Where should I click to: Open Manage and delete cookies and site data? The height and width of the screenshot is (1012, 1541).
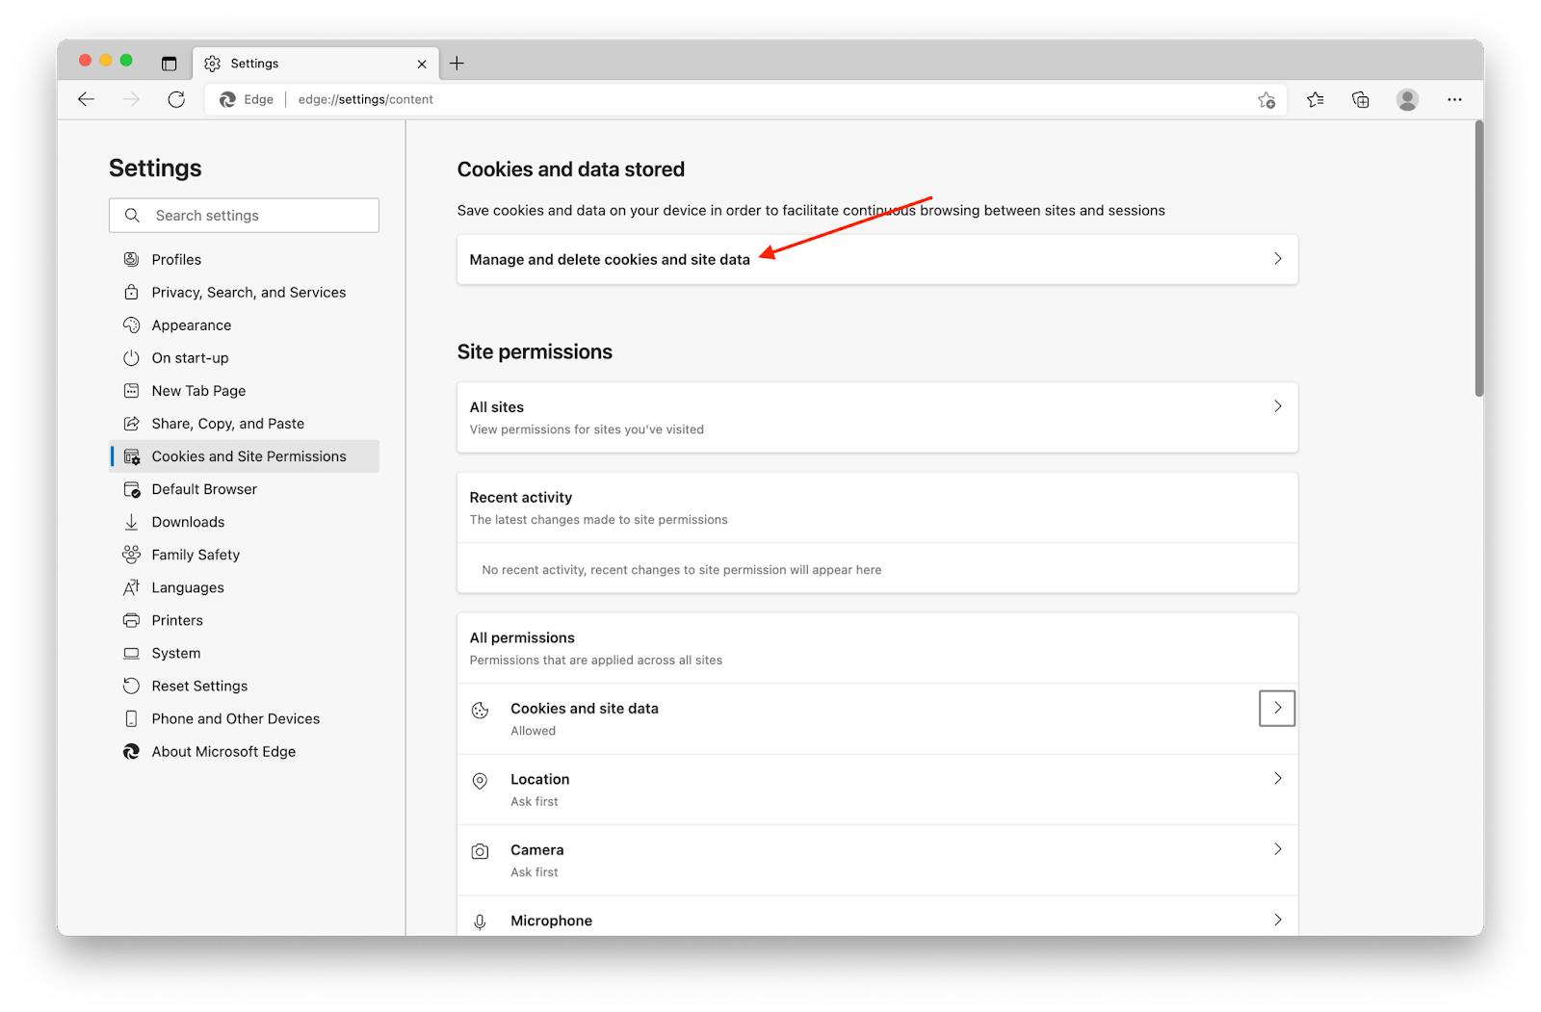(877, 259)
